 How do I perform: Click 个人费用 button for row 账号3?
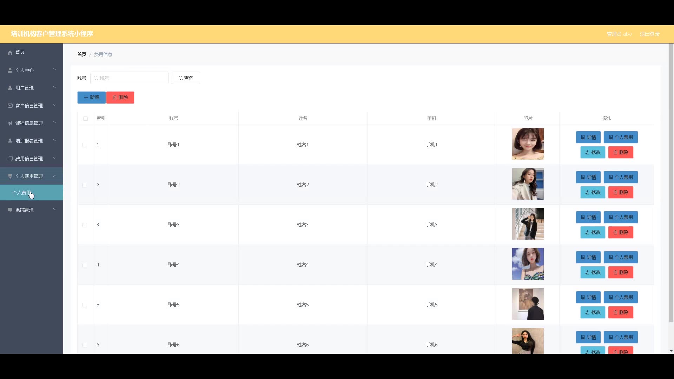[x=621, y=217]
